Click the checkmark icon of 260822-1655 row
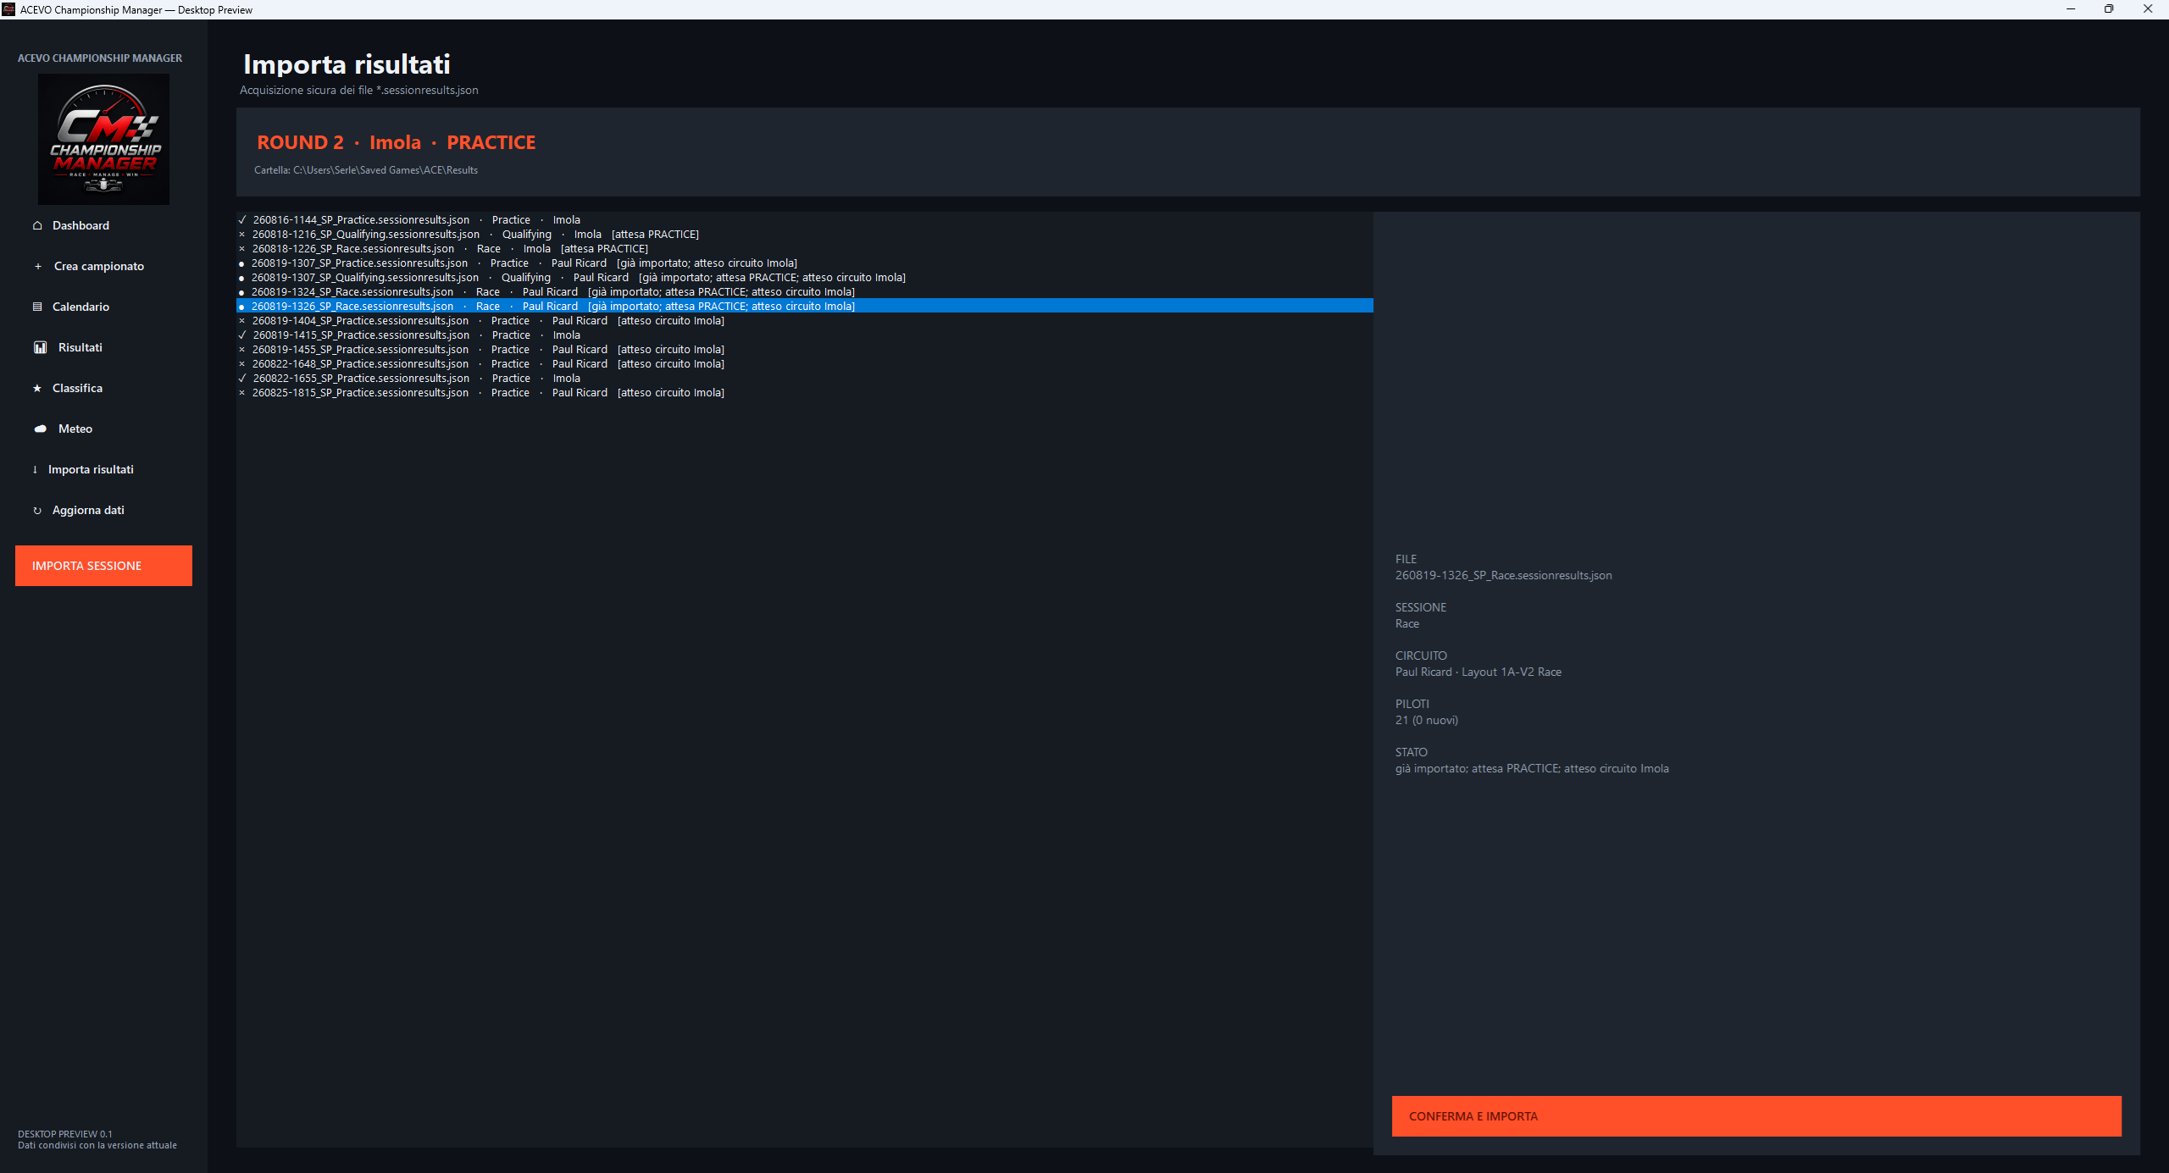This screenshot has height=1173, width=2169. point(242,379)
